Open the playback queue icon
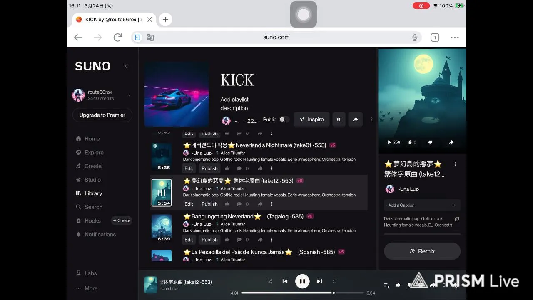533x300 pixels. coord(386,285)
